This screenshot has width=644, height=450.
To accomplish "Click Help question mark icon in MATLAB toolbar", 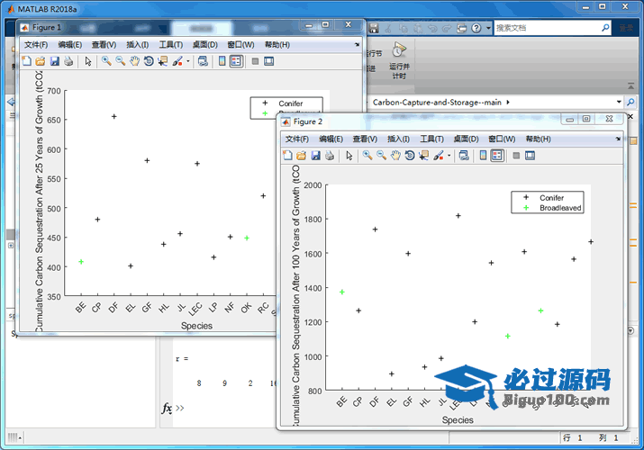I will (476, 28).
